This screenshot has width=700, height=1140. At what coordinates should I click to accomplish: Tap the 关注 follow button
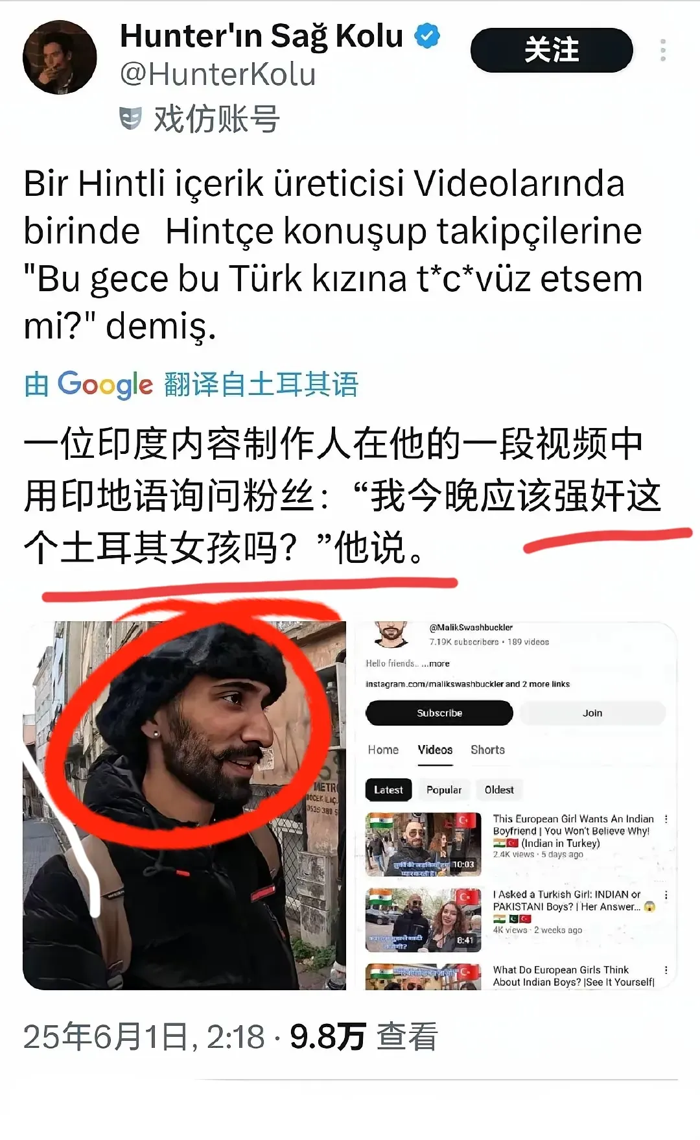pos(552,50)
